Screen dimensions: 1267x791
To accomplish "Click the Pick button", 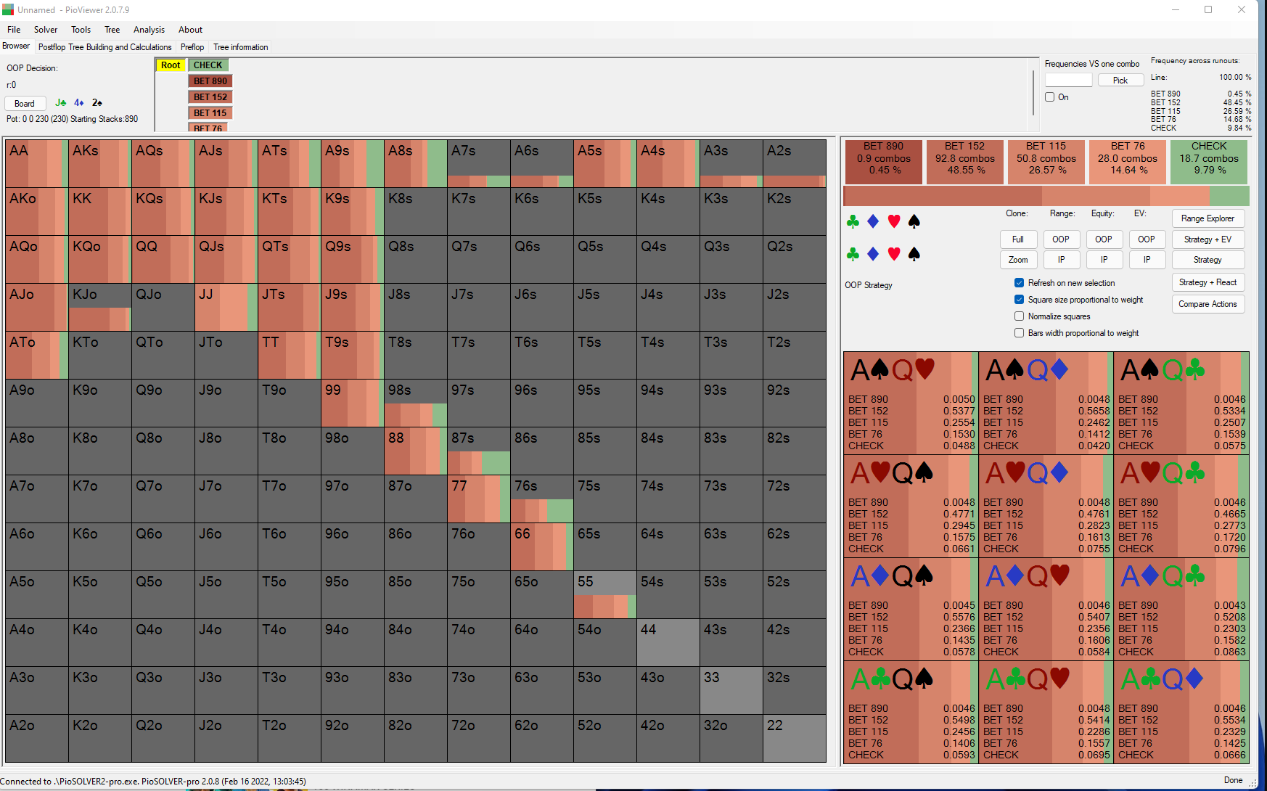I will pos(1120,81).
